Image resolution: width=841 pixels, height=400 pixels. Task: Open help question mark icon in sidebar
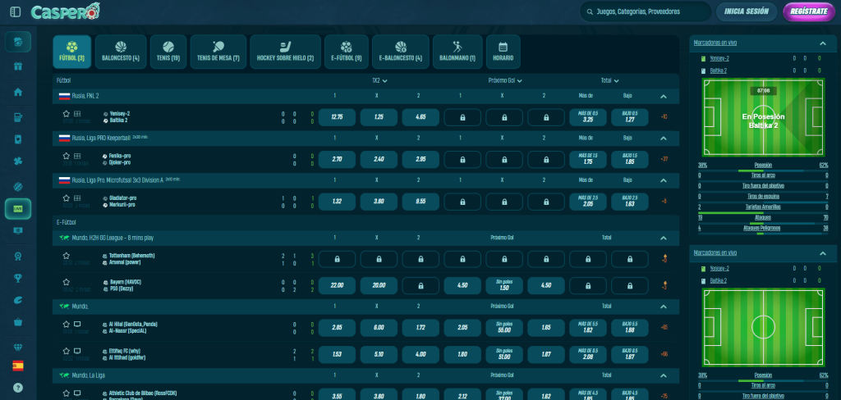[x=18, y=387]
